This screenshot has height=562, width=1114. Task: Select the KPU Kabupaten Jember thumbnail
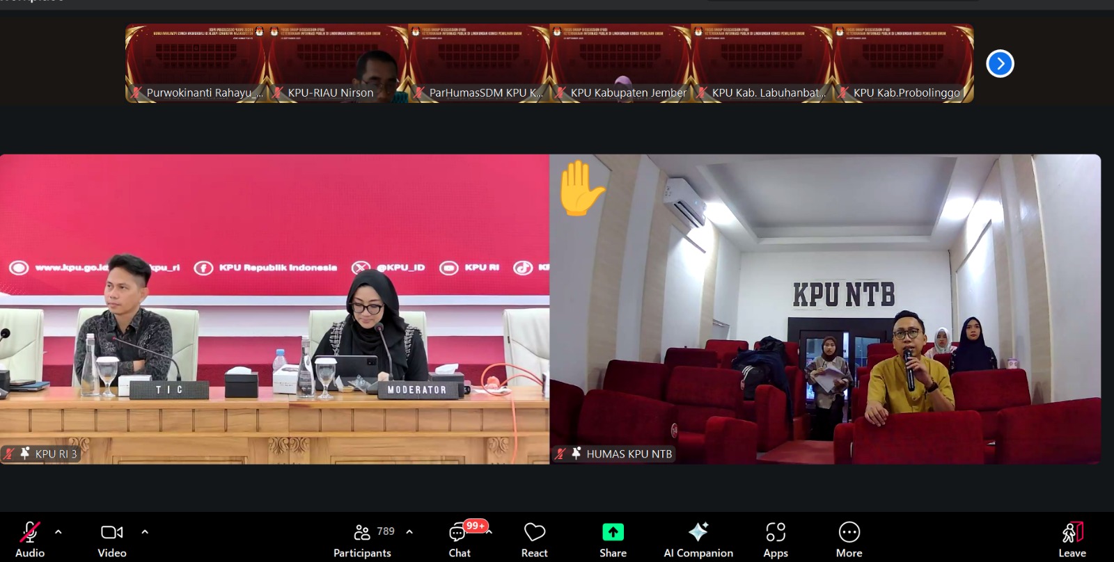coord(620,64)
